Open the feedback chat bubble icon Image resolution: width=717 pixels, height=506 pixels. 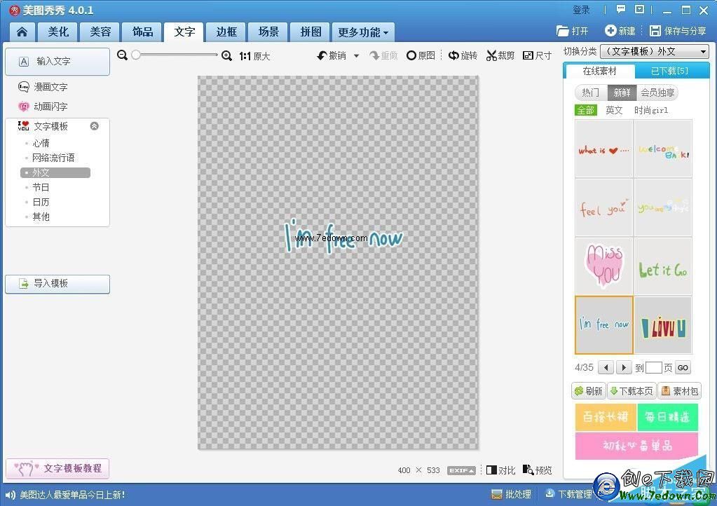pyautogui.click(x=620, y=9)
